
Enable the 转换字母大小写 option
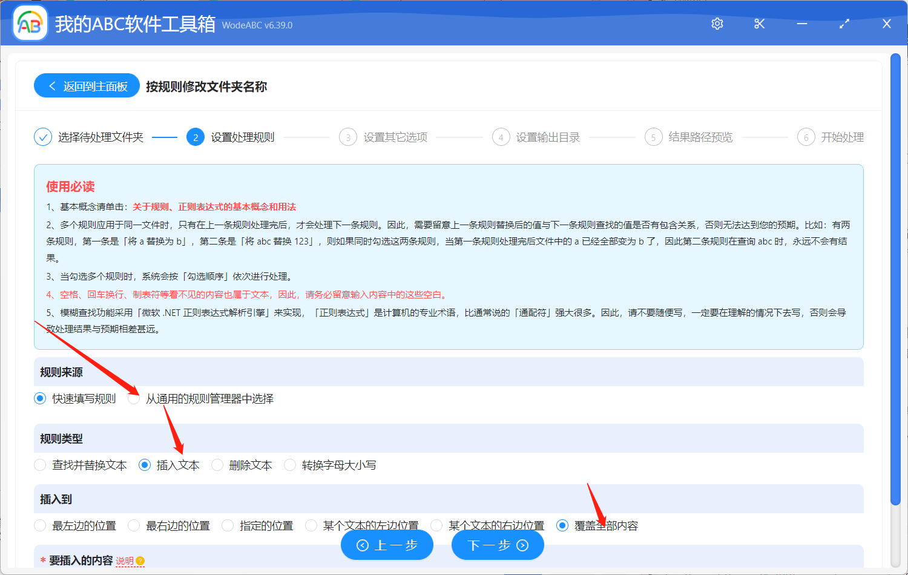pyautogui.click(x=289, y=465)
